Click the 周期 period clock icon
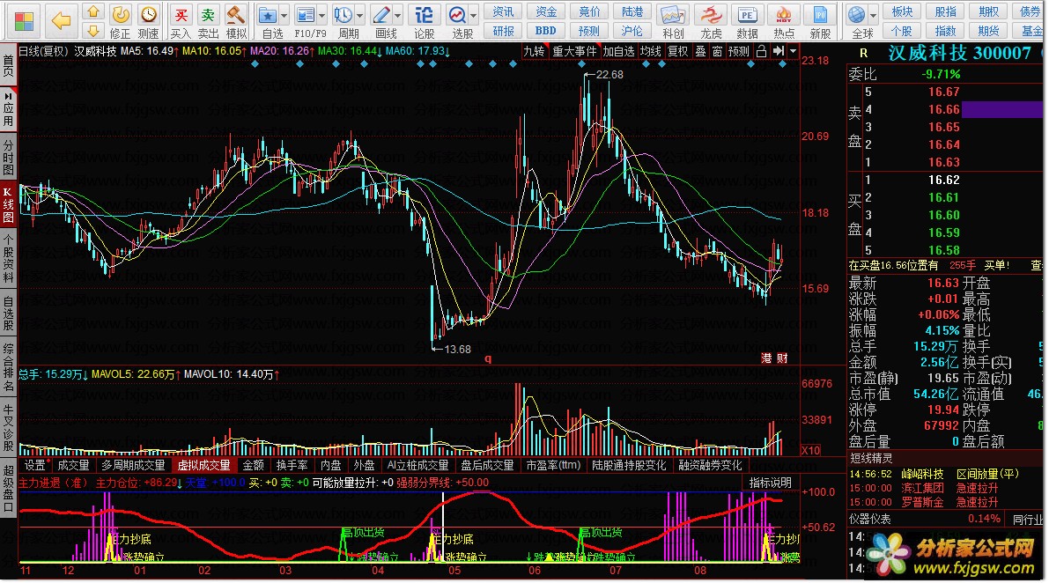This screenshot has height=583, width=1049. 344,15
